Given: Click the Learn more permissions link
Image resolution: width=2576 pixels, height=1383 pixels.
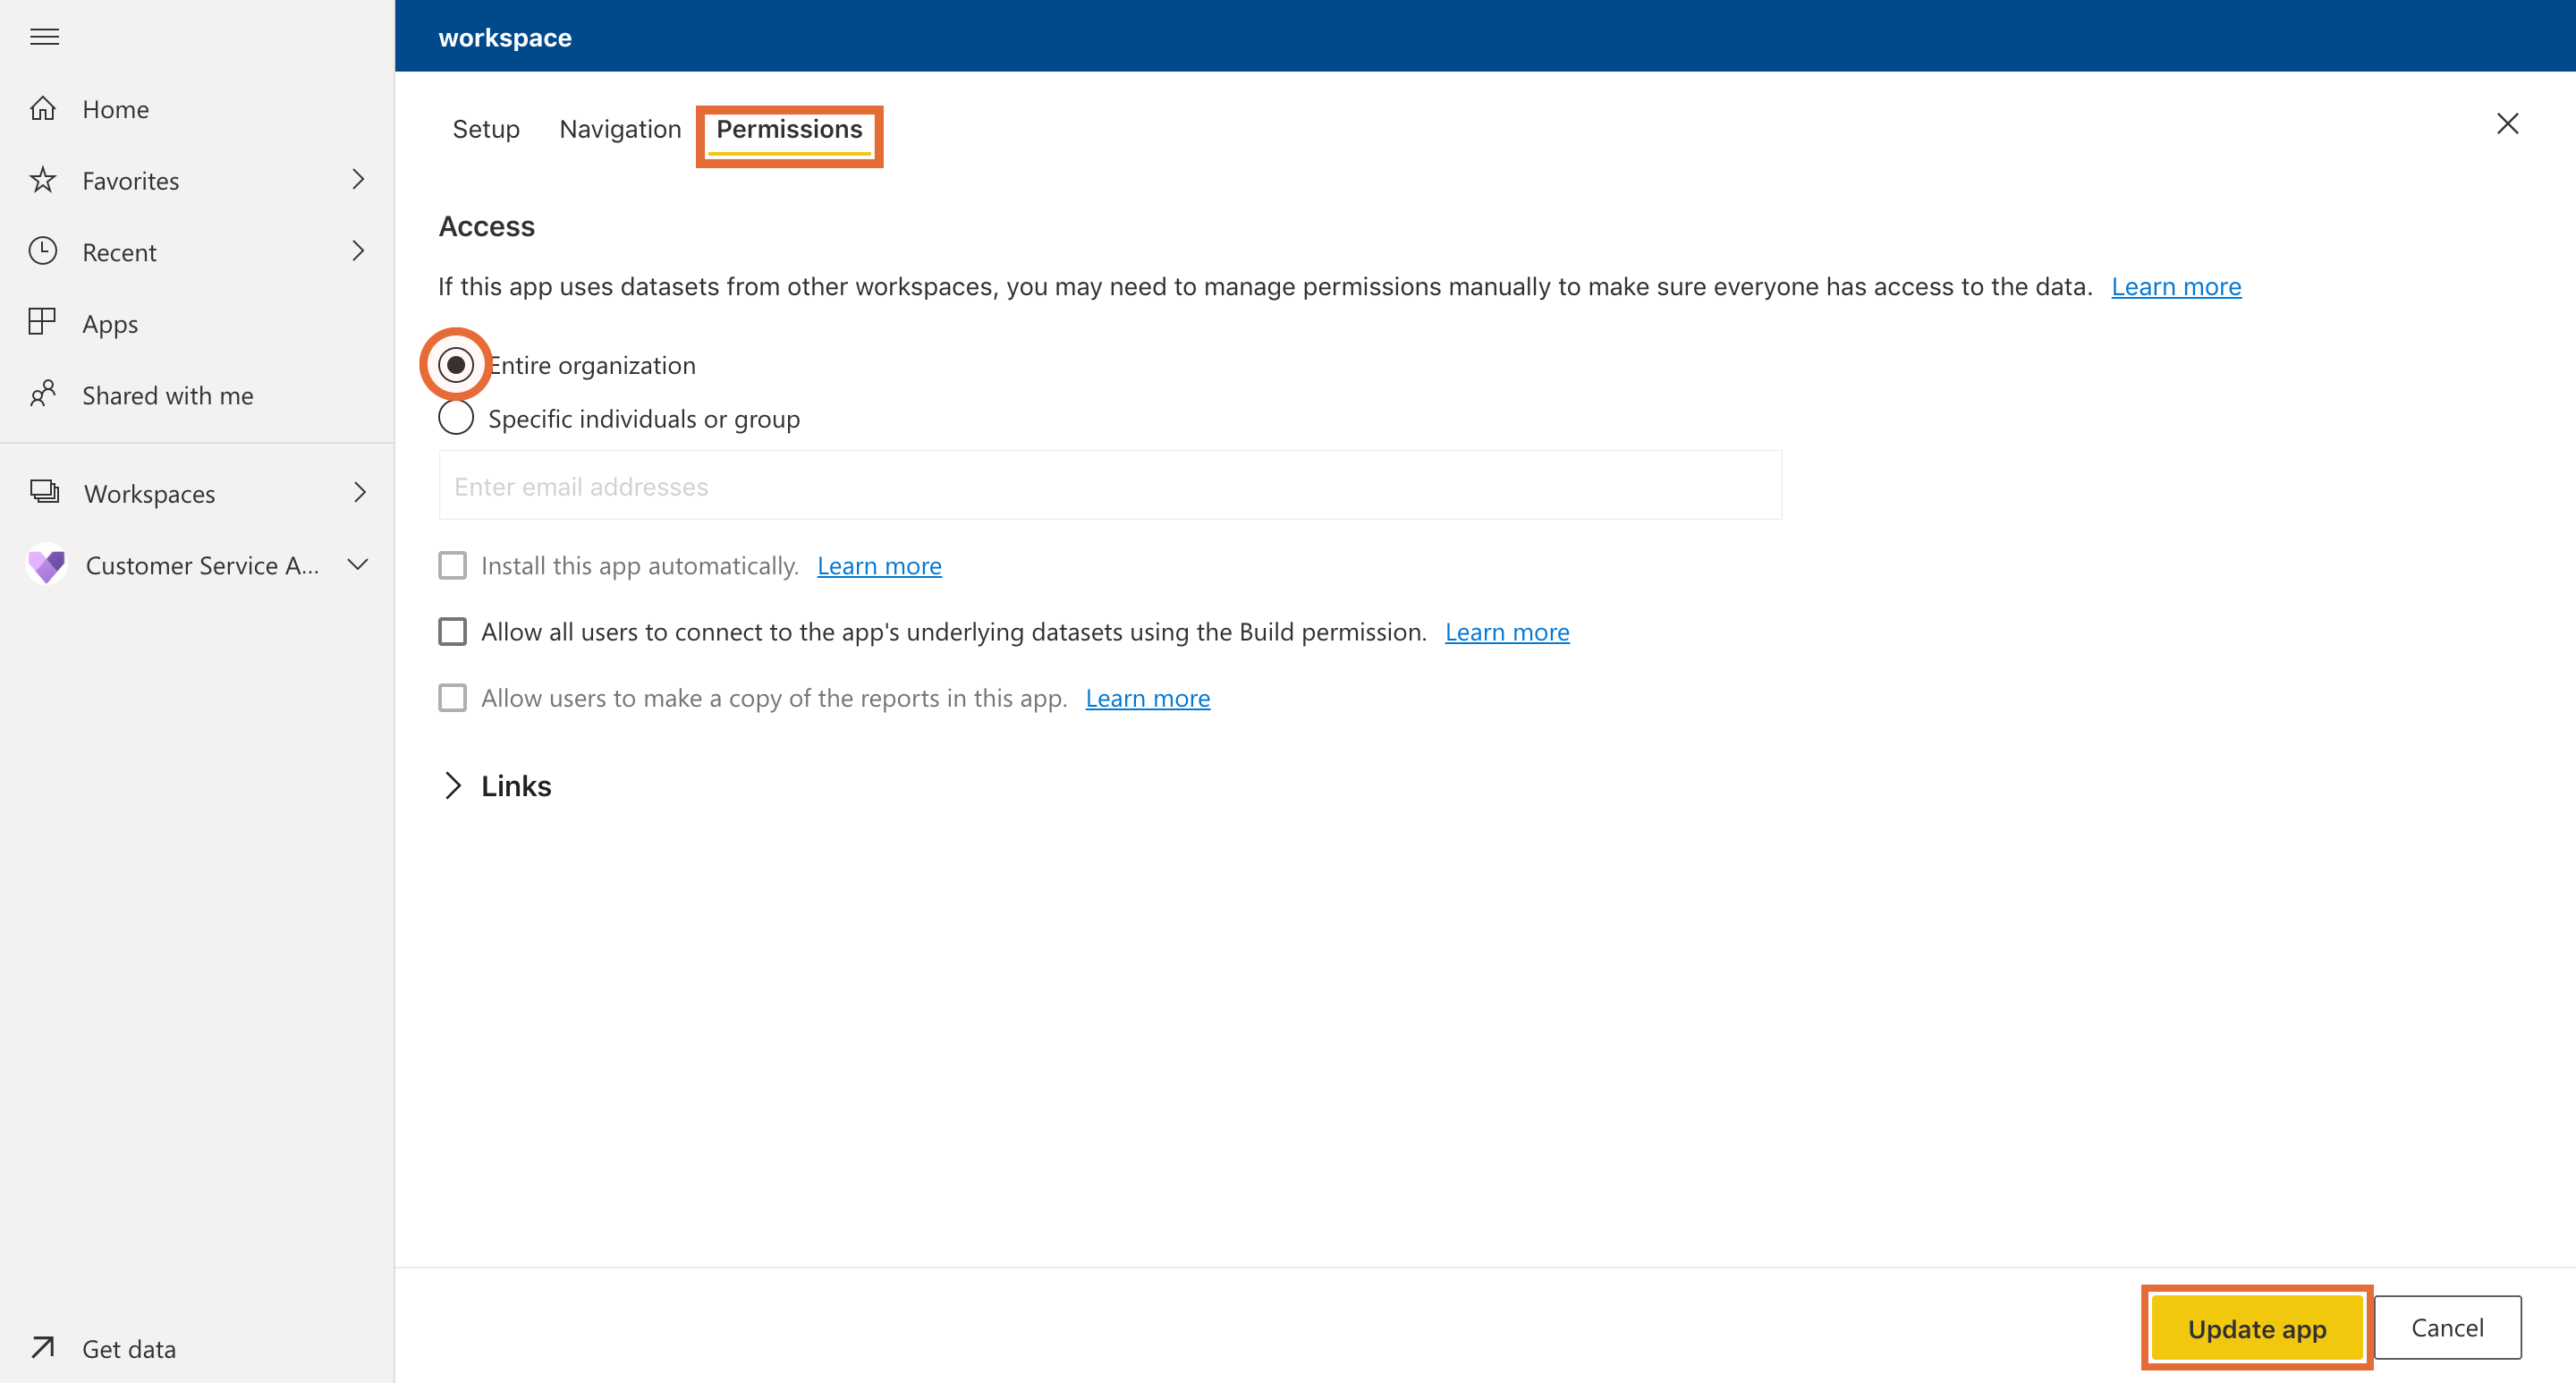Looking at the screenshot, I should click(x=2177, y=284).
